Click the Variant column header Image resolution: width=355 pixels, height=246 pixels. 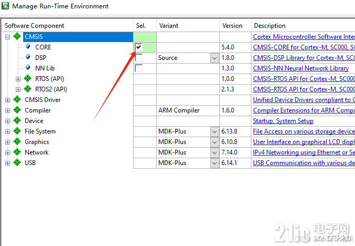(x=188, y=26)
